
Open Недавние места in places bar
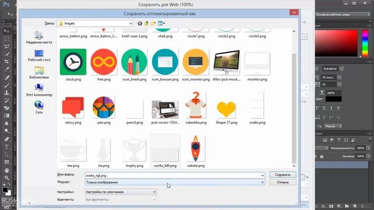(39, 37)
